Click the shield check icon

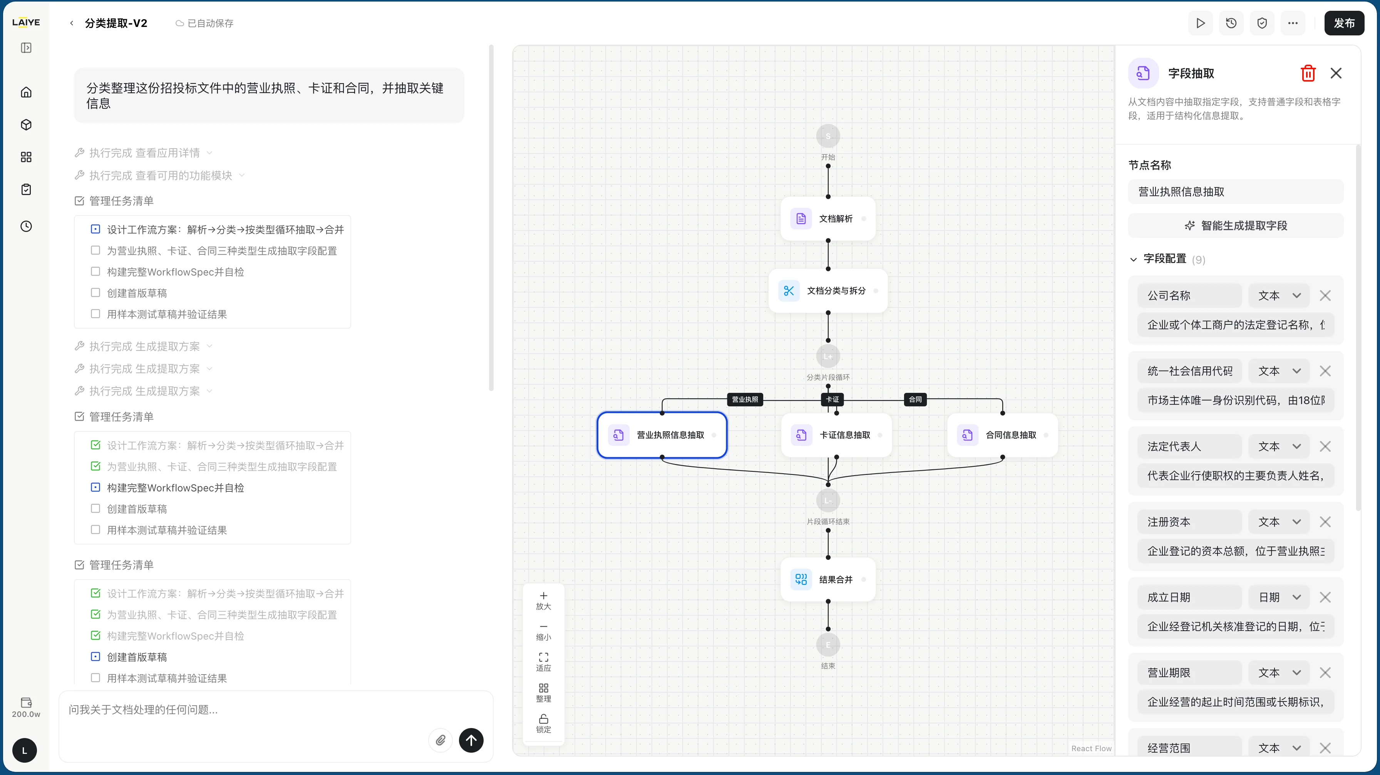pyautogui.click(x=1262, y=23)
